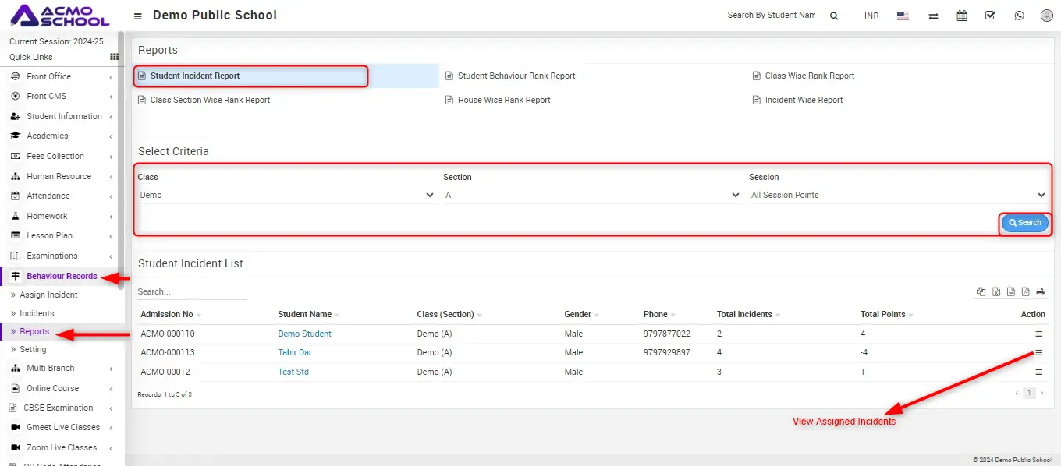1061x466 pixels.
Task: Click the incident list search field
Action: [191, 291]
